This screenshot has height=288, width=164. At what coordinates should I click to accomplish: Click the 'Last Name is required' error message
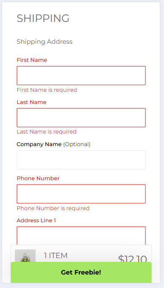click(47, 131)
